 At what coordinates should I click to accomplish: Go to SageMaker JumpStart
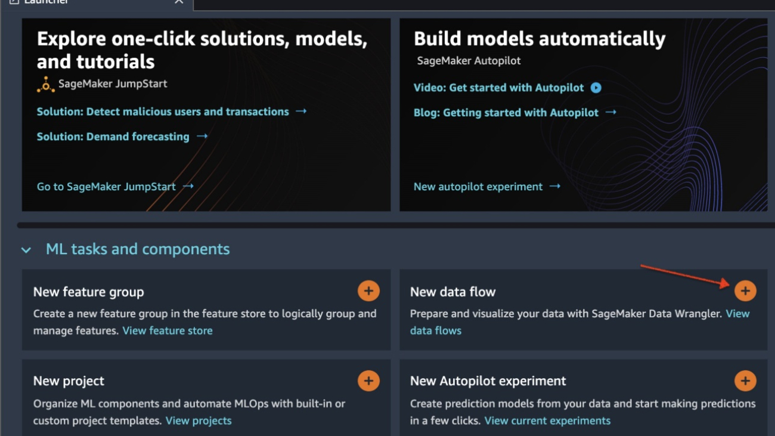(x=115, y=187)
